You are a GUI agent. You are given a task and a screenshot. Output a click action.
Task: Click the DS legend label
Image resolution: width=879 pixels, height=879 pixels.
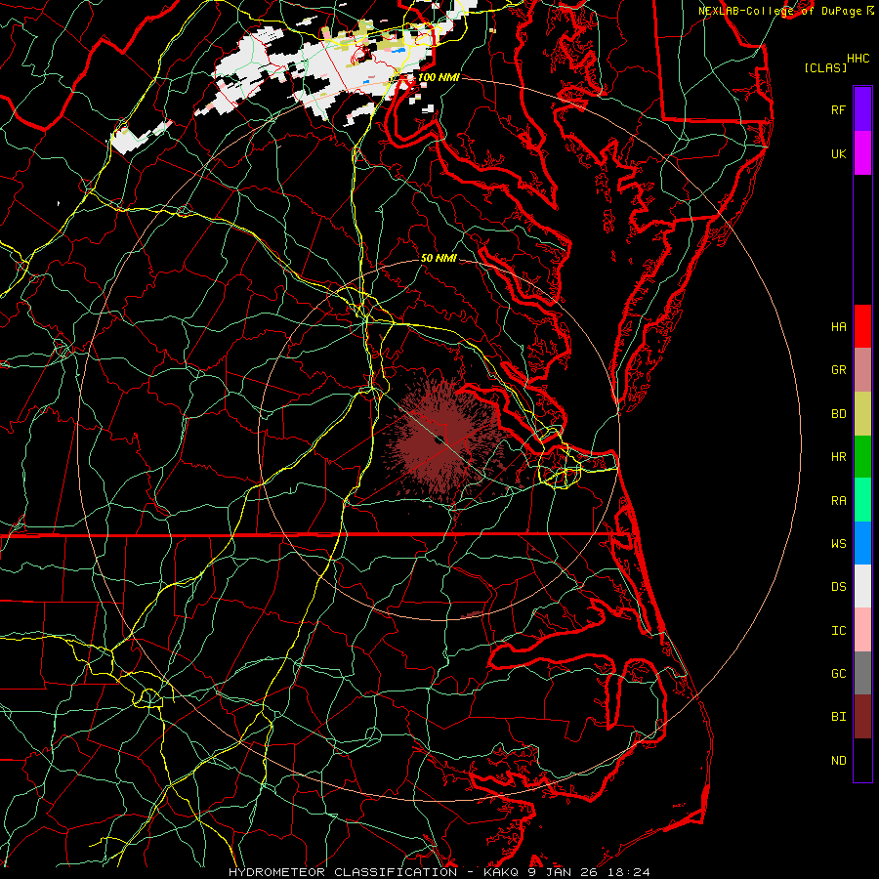(x=838, y=587)
